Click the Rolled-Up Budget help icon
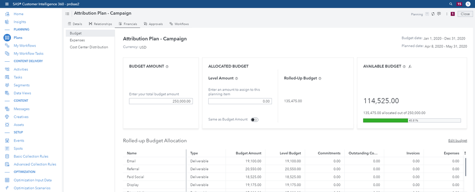 [x=320, y=78]
